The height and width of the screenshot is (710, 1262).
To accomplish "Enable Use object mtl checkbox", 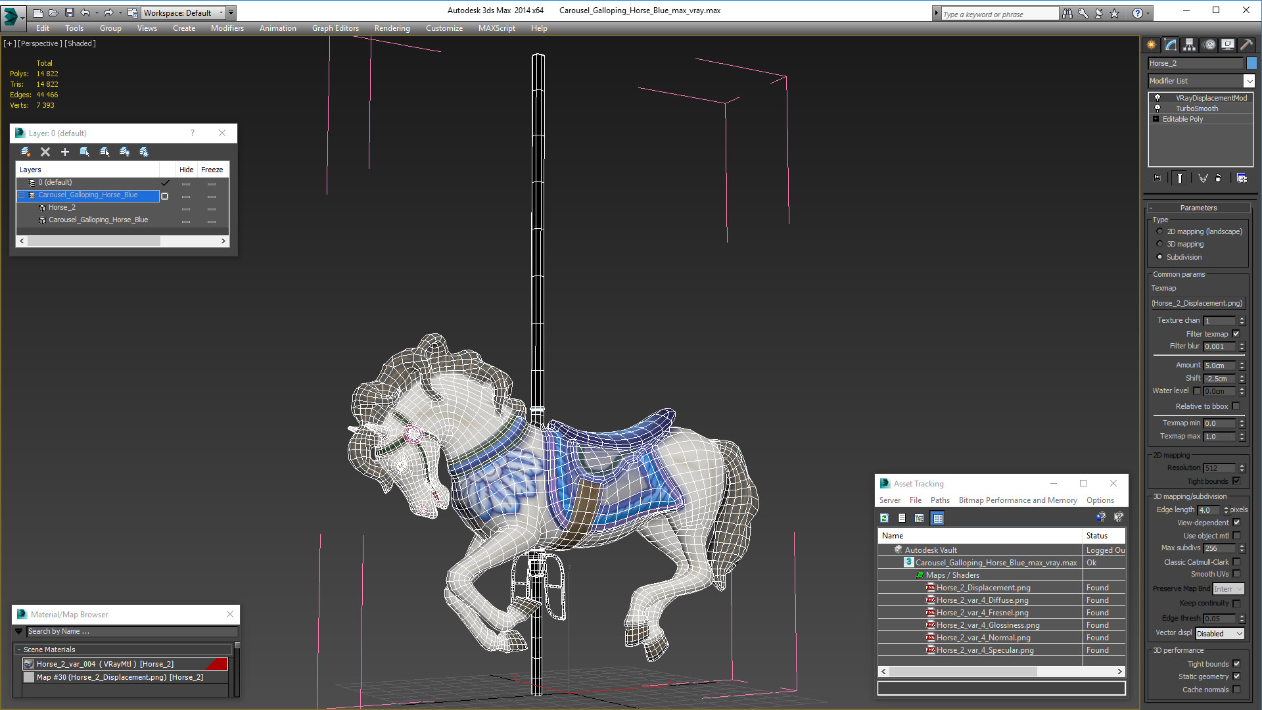I will coord(1237,536).
